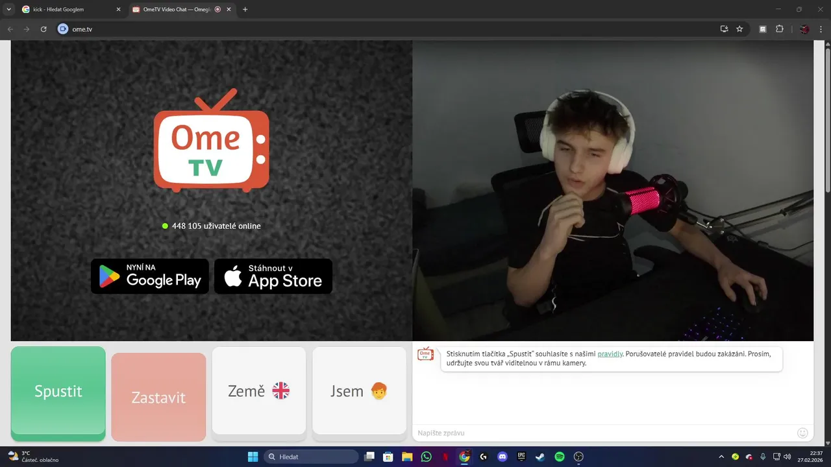Open the Chrome three-dot menu
831x467 pixels.
pos(821,29)
